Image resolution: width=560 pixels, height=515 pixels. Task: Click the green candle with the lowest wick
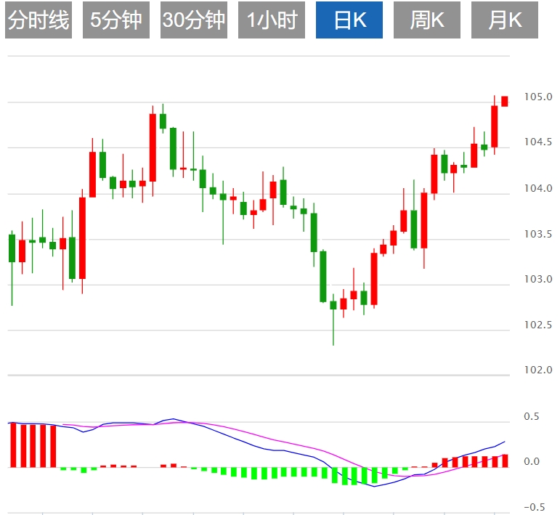(x=333, y=305)
